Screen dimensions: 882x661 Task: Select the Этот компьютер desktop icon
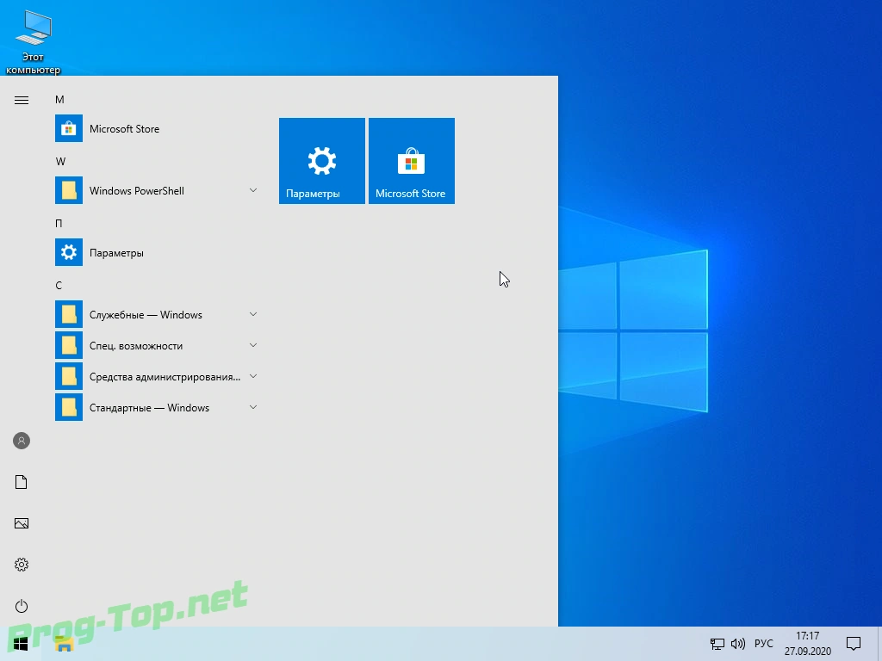pos(34,40)
